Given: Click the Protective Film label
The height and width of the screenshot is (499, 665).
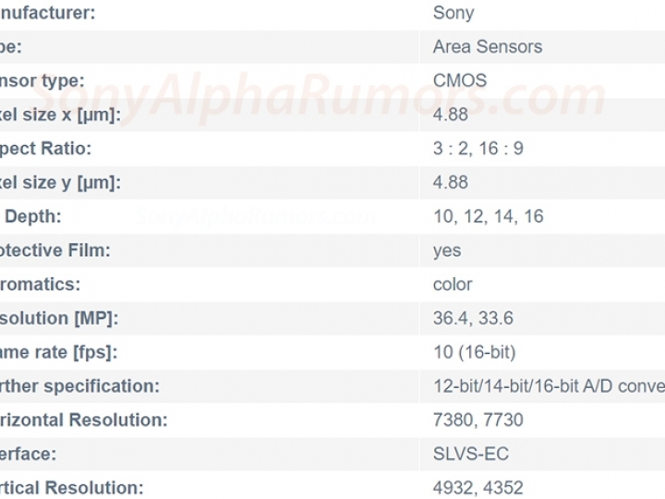Looking at the screenshot, I should 55,250.
